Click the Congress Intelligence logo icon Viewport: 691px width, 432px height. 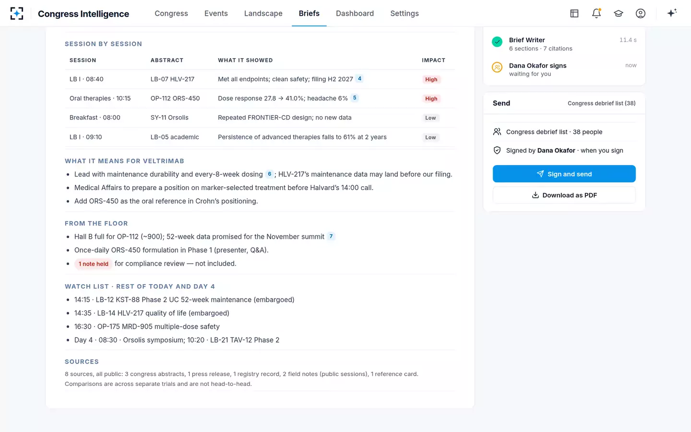[17, 13]
